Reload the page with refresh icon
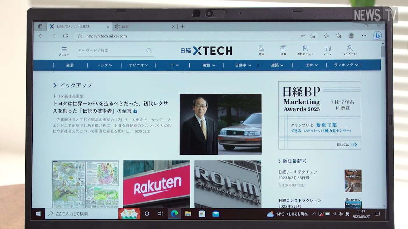 coord(65,36)
